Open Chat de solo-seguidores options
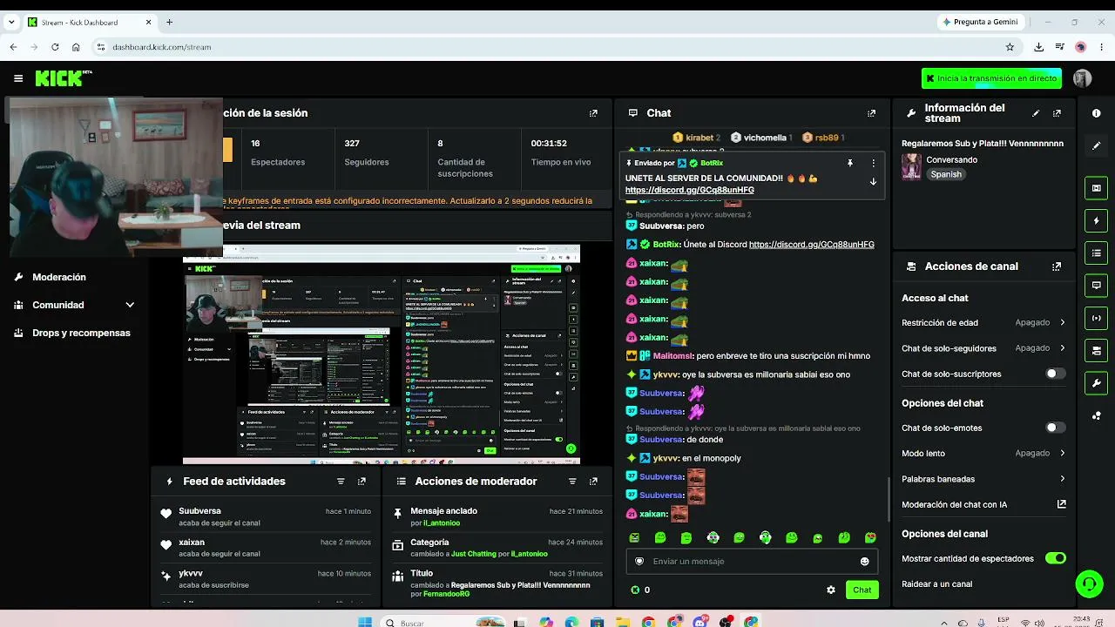1115x627 pixels. click(983, 348)
